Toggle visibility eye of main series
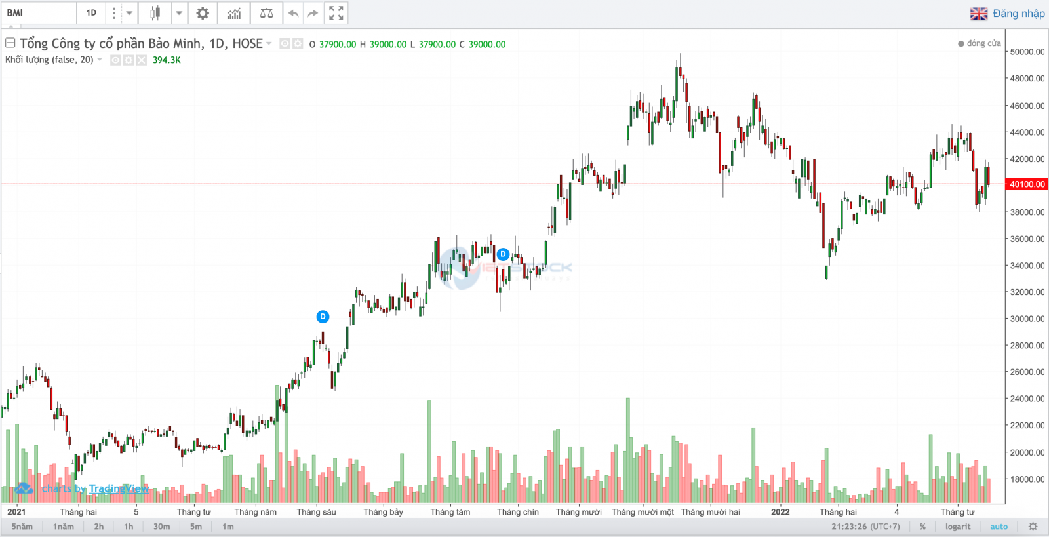Viewport: 1049px width, 537px height. [x=285, y=44]
